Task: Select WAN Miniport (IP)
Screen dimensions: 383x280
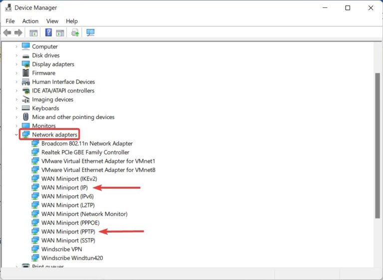Action: pos(64,187)
